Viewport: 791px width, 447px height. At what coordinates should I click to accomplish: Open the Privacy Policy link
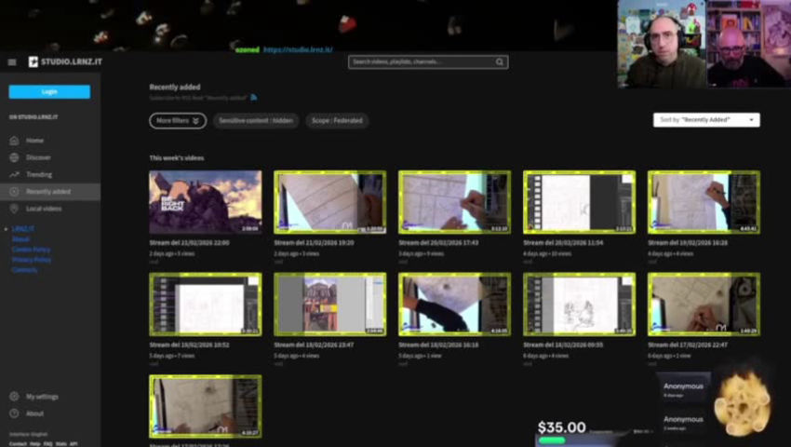(x=31, y=260)
